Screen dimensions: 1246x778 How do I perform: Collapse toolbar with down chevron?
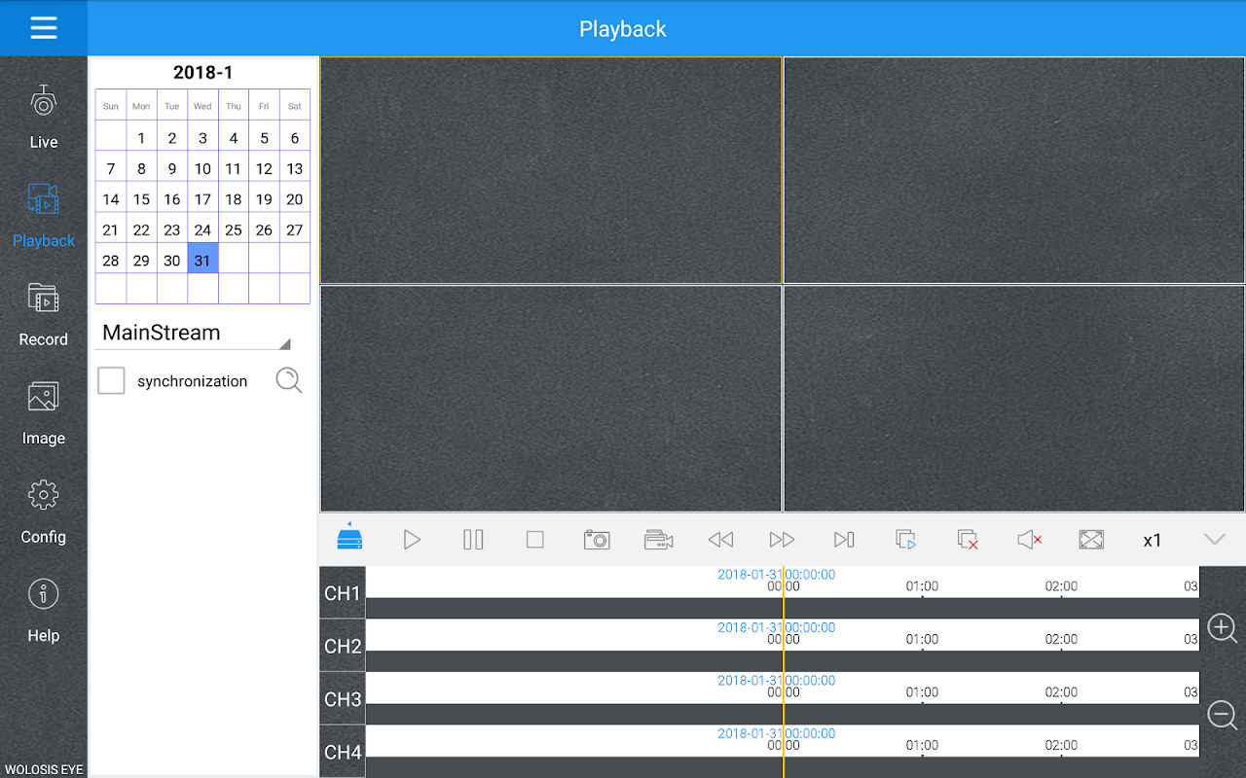pos(1214,539)
